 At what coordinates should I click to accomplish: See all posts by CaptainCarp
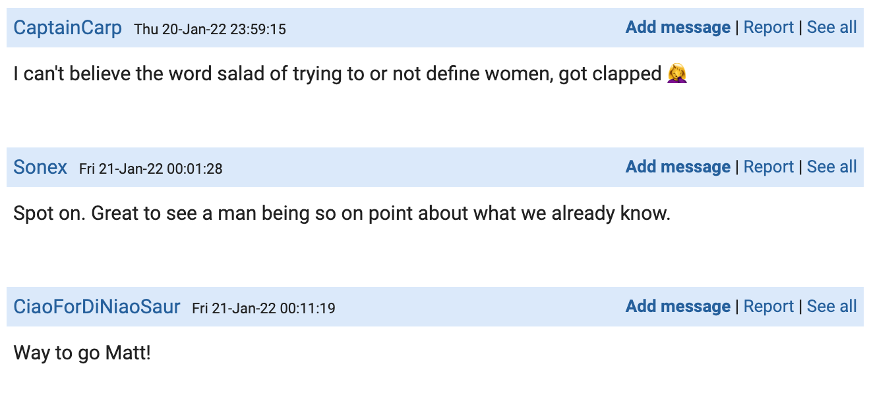(831, 27)
